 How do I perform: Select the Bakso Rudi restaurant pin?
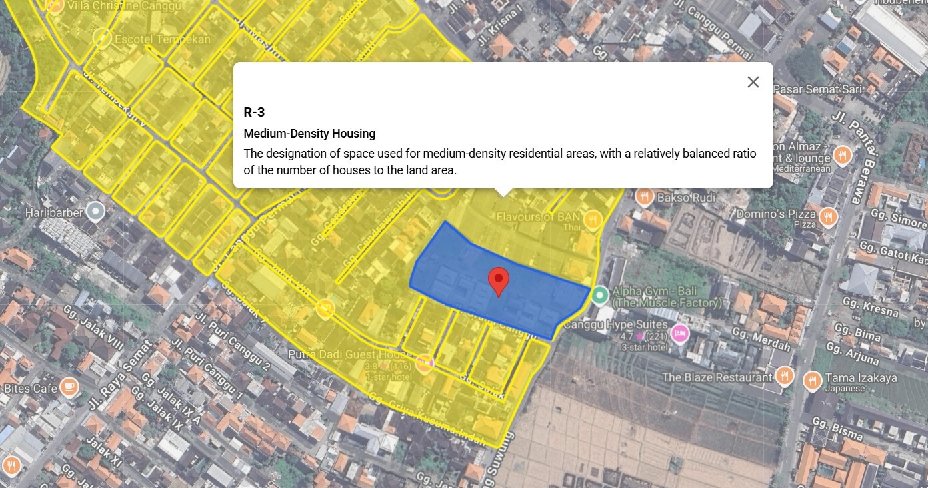click(x=644, y=196)
